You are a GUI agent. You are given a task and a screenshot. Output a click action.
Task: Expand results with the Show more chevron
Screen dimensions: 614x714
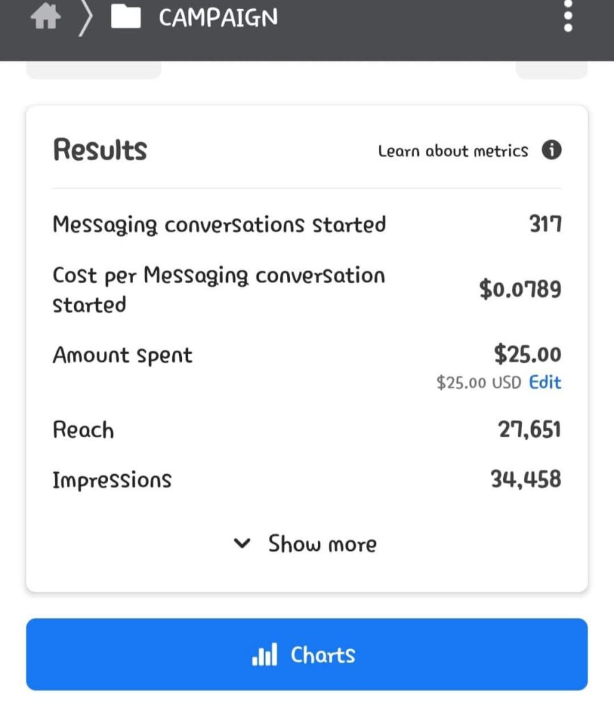(242, 543)
